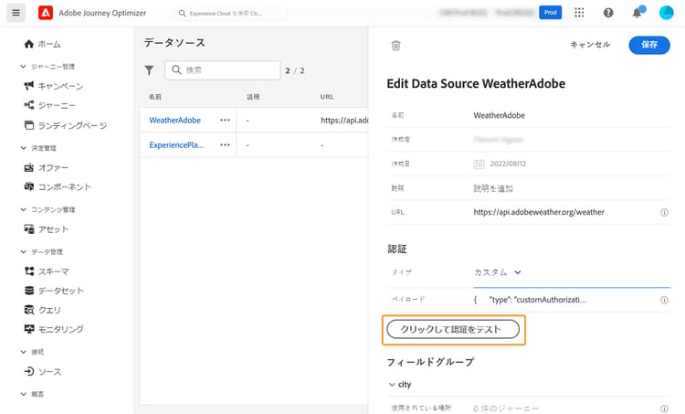This screenshot has width=685, height=414.
Task: Sort by the 説明 column header
Action: 253,97
